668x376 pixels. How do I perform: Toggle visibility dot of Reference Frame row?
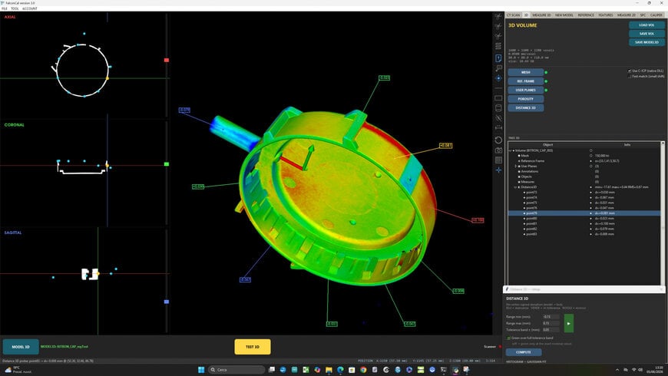point(591,161)
